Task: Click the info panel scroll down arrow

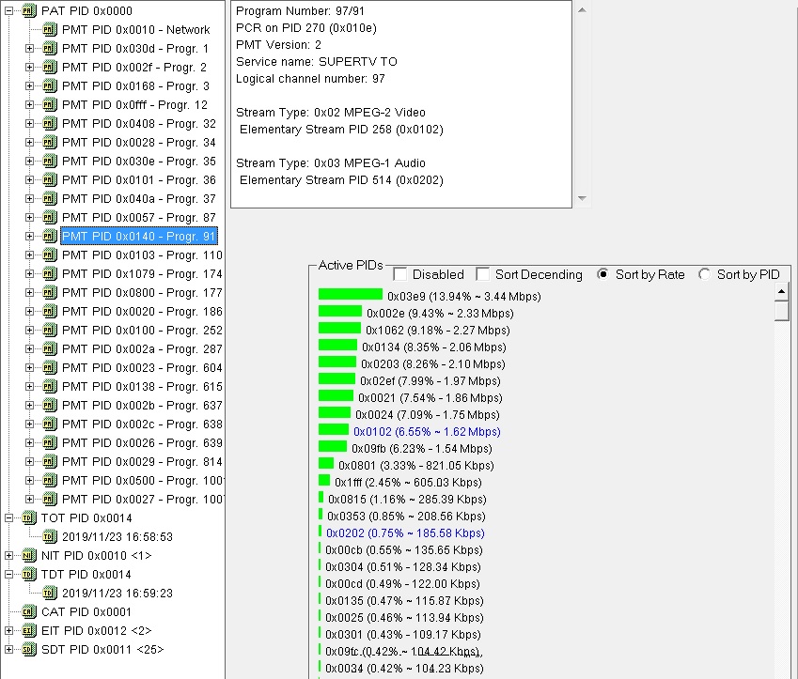Action: coord(582,198)
